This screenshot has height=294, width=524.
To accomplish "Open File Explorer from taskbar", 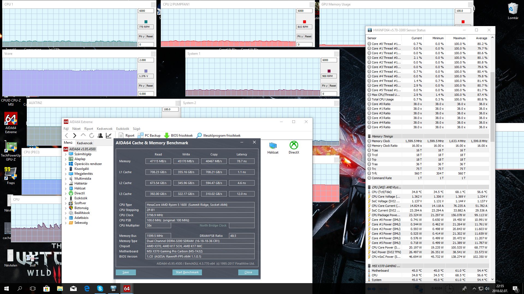I will point(60,289).
